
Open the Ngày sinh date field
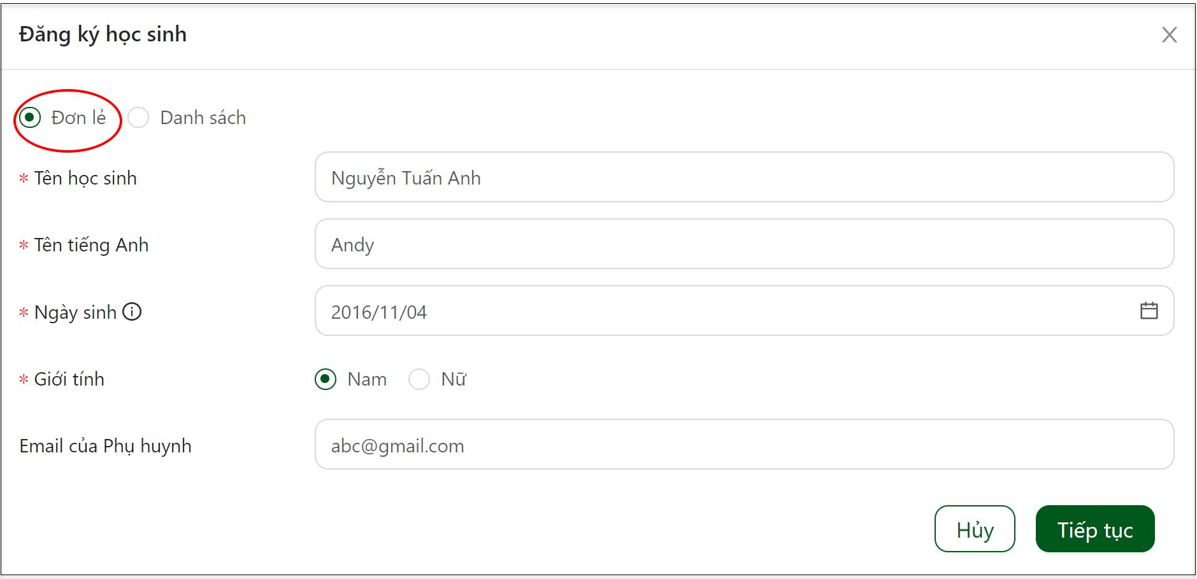tap(744, 310)
